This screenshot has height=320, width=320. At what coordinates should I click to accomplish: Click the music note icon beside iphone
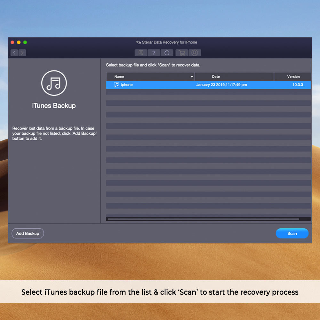[x=116, y=85]
